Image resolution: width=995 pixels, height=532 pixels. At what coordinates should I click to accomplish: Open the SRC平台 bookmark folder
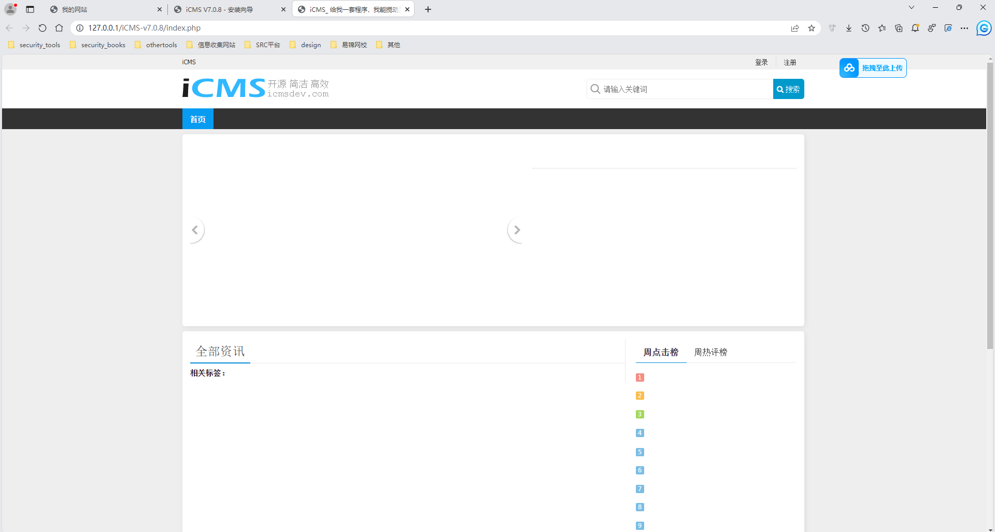[x=262, y=45]
